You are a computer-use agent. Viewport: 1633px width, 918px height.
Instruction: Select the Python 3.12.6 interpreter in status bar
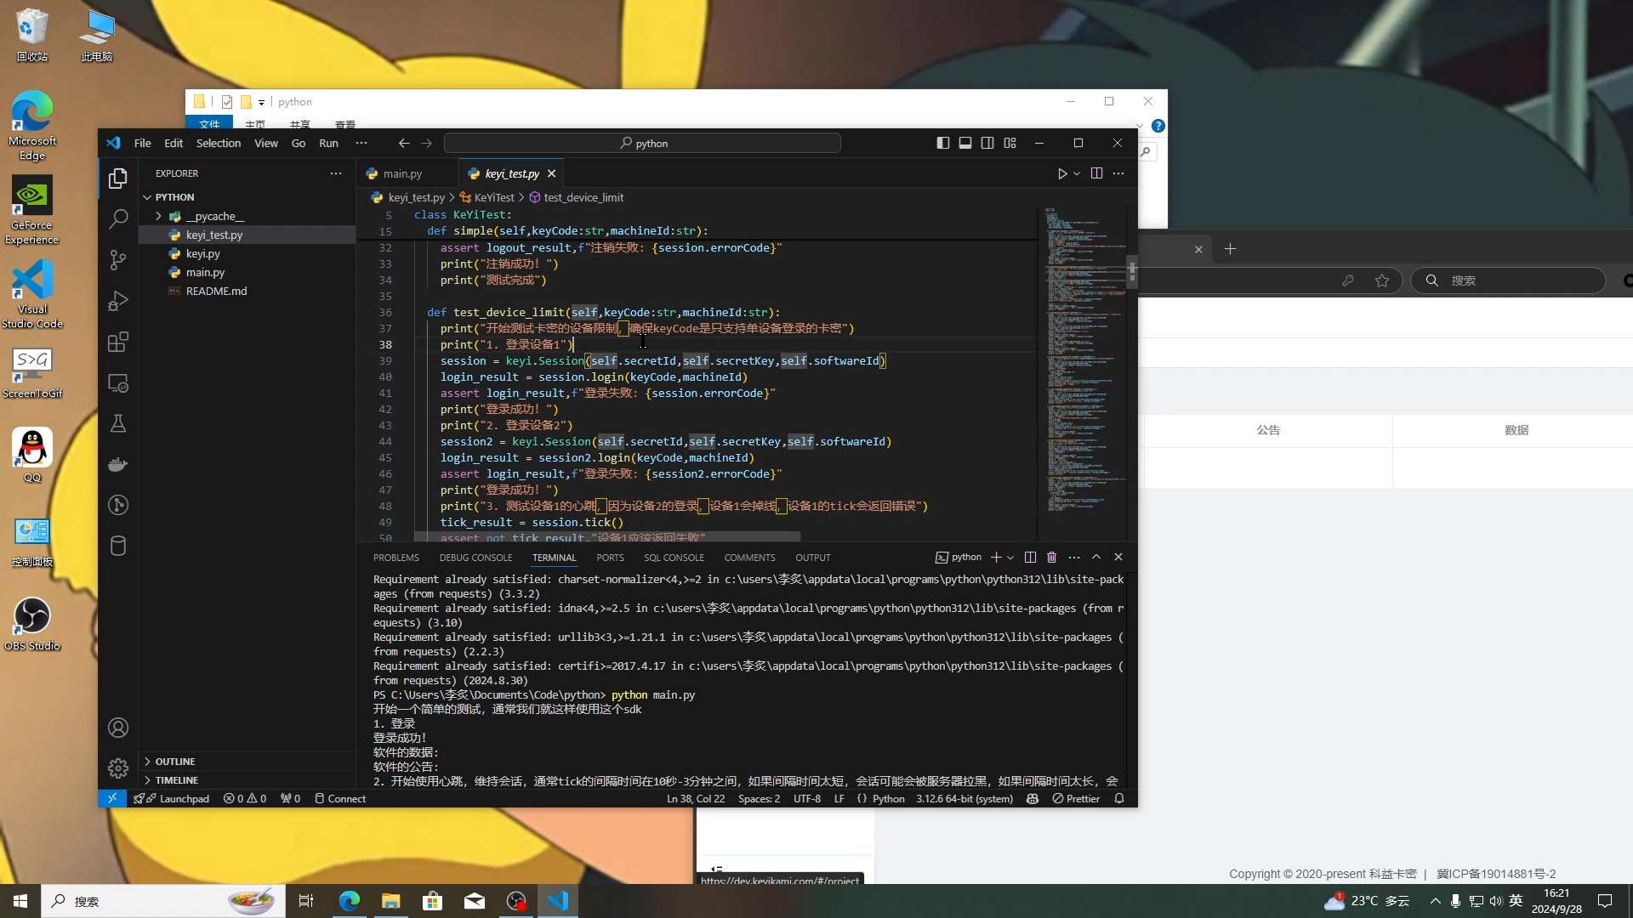pos(964,798)
